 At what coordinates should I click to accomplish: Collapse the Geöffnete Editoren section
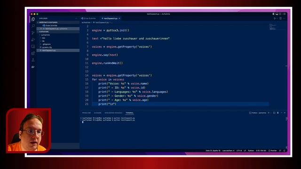(58, 23)
